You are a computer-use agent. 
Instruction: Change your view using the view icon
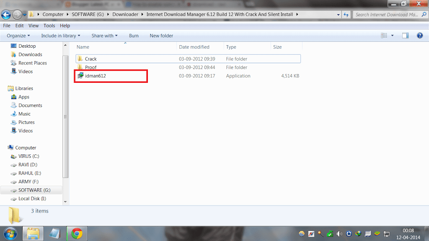(x=384, y=36)
